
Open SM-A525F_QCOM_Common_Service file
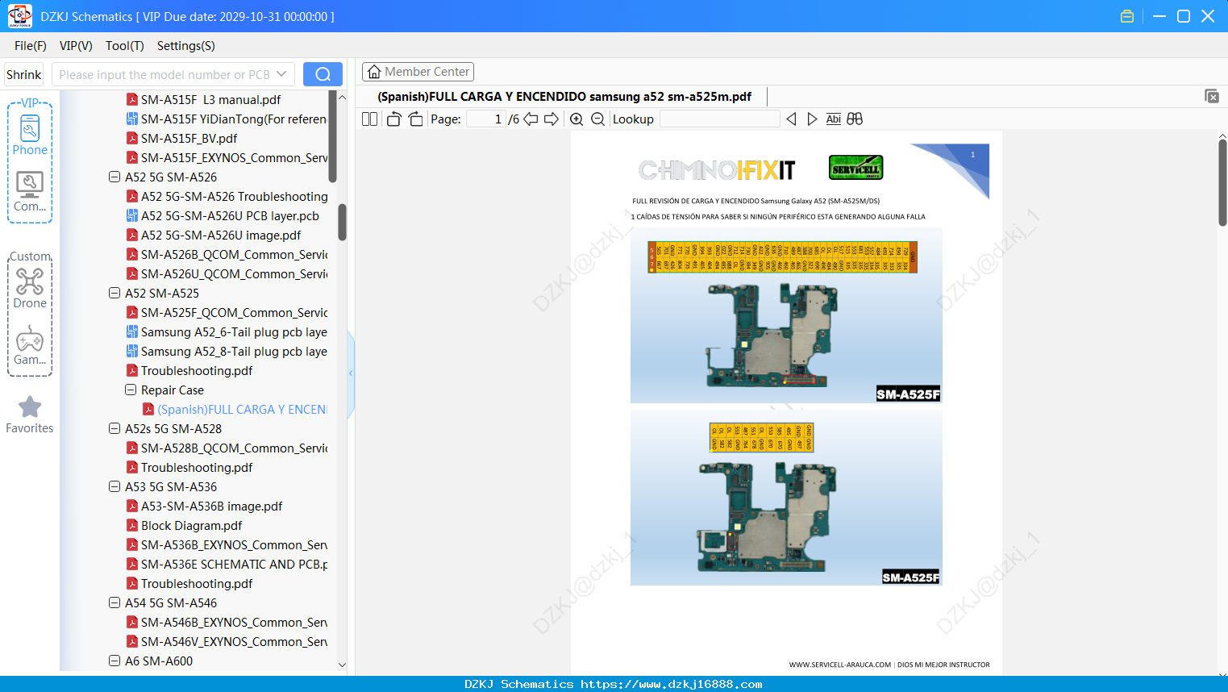point(227,312)
